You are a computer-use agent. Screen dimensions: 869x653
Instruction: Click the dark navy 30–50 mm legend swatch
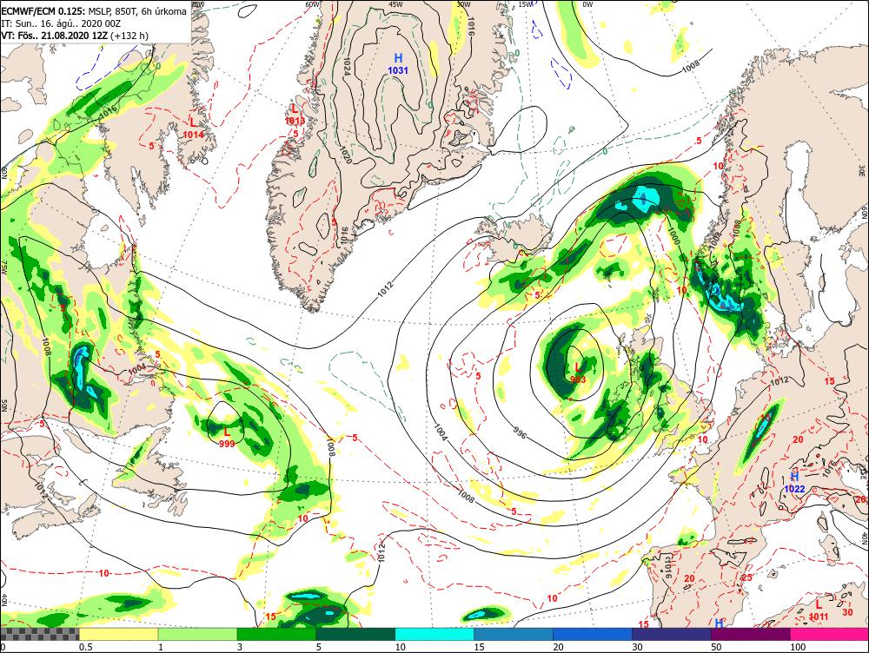671,634
